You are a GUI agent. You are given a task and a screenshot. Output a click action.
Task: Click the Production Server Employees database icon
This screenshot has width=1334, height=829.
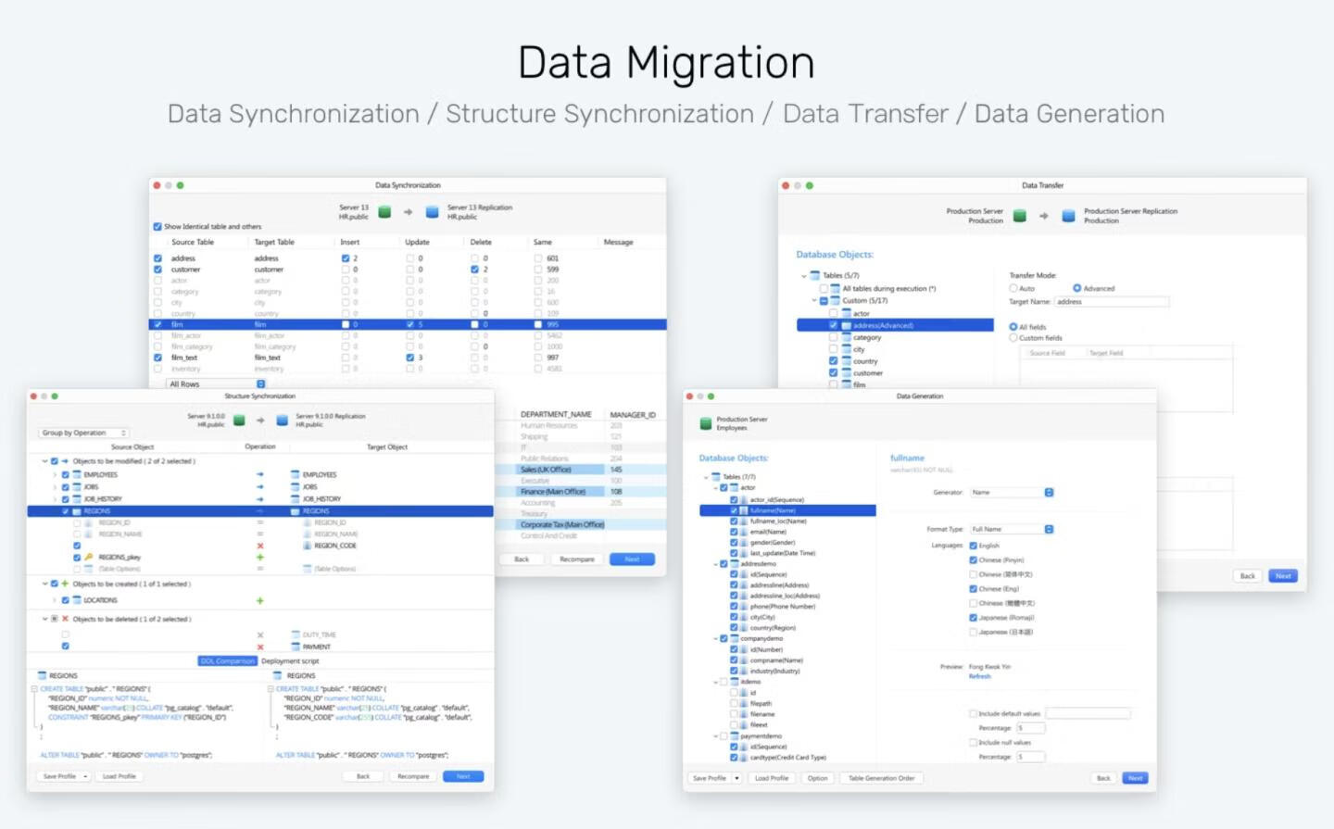(706, 423)
